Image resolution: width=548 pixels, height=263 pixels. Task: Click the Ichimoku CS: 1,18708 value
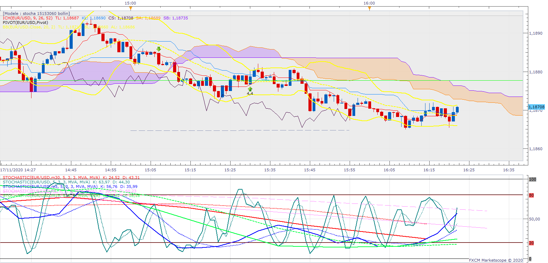[x=120, y=18]
